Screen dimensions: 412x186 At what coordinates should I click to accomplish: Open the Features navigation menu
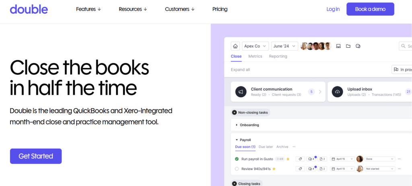point(89,9)
